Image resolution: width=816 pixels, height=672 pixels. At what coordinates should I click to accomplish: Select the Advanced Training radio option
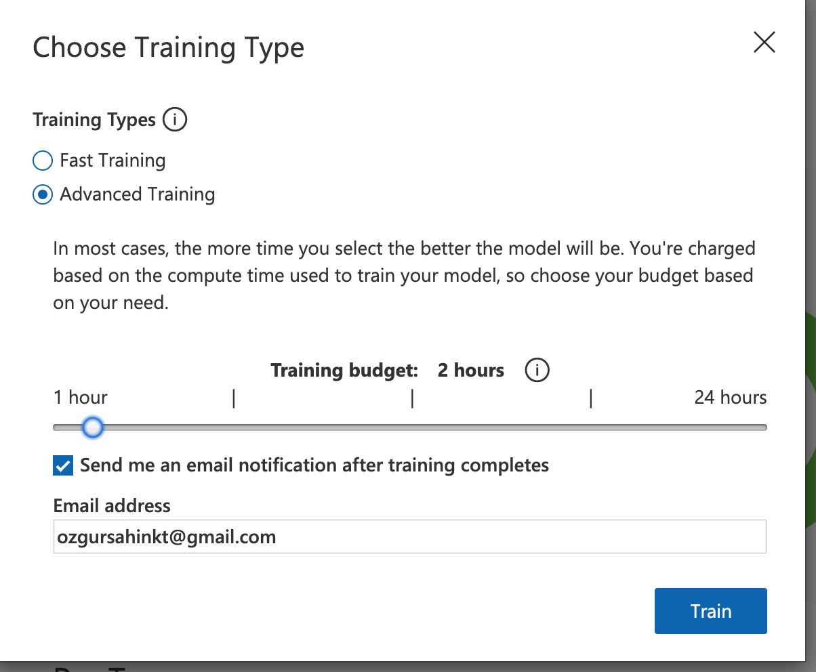point(43,194)
